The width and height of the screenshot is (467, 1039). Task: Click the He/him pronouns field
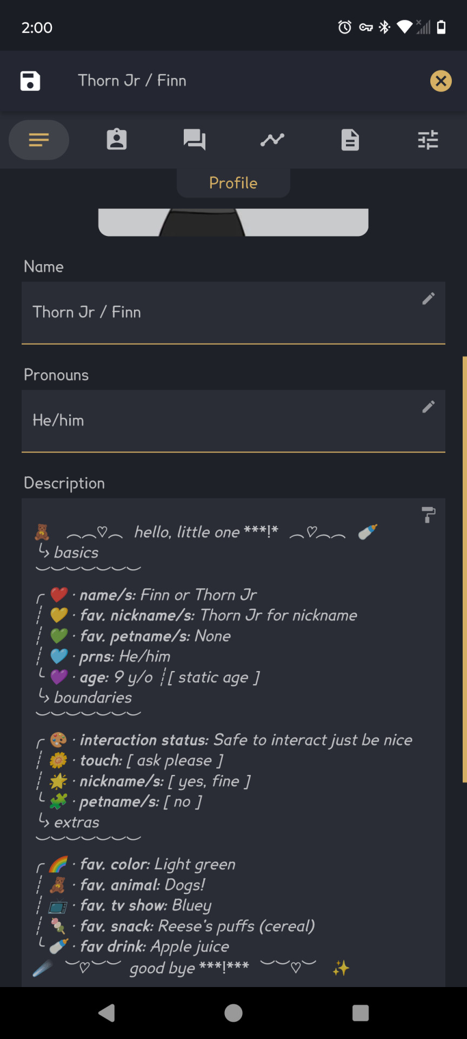pos(234,421)
